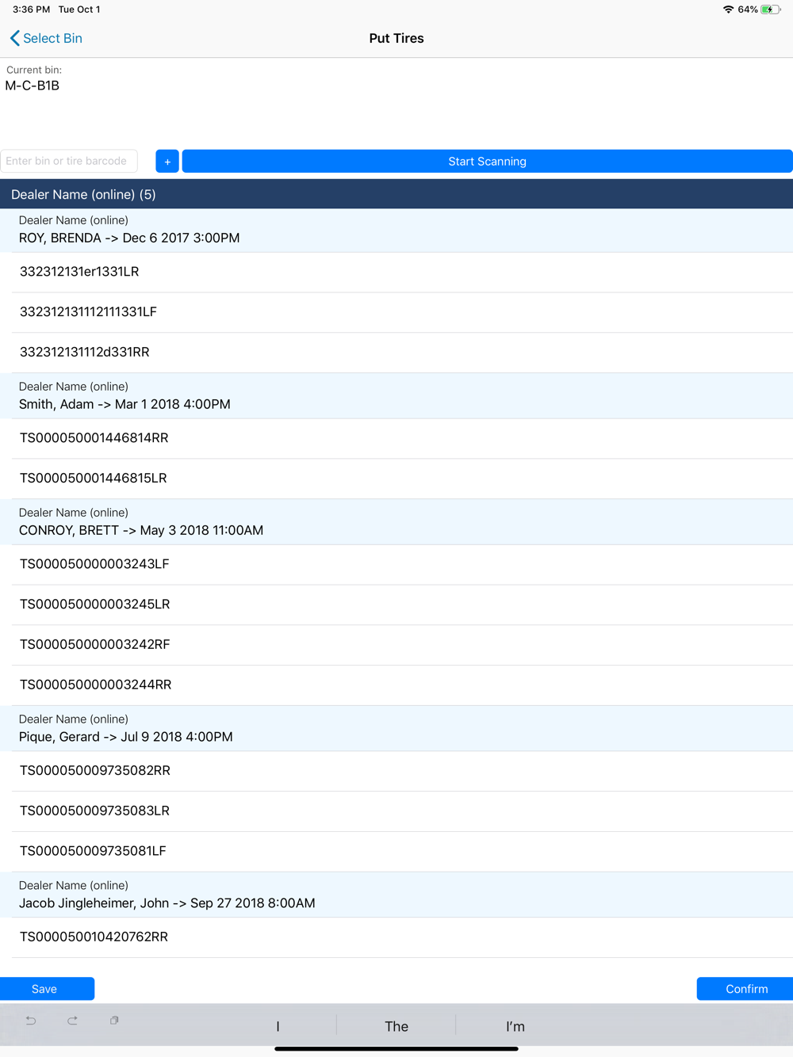Select tire 332312131er1331LR
Viewport: 793px width, 1057px height.
click(x=396, y=272)
